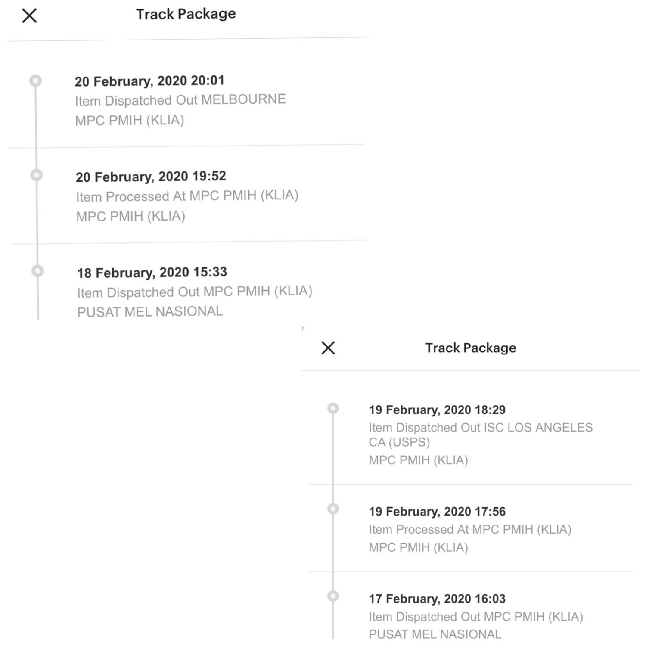Select the 19 February 2020 17:56 timestamp
This screenshot has height=646, width=646.
click(437, 512)
